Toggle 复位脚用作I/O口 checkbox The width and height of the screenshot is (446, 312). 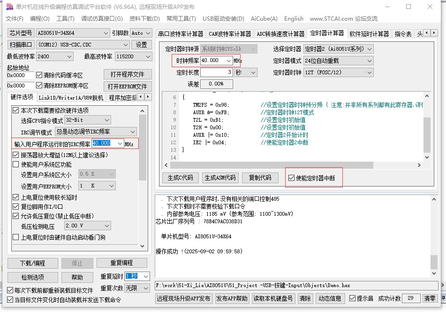[x=16, y=207]
